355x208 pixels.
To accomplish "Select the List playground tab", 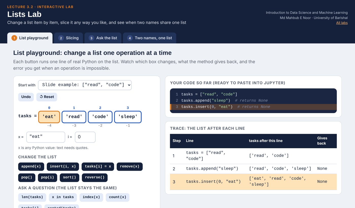I will click(x=30, y=38).
